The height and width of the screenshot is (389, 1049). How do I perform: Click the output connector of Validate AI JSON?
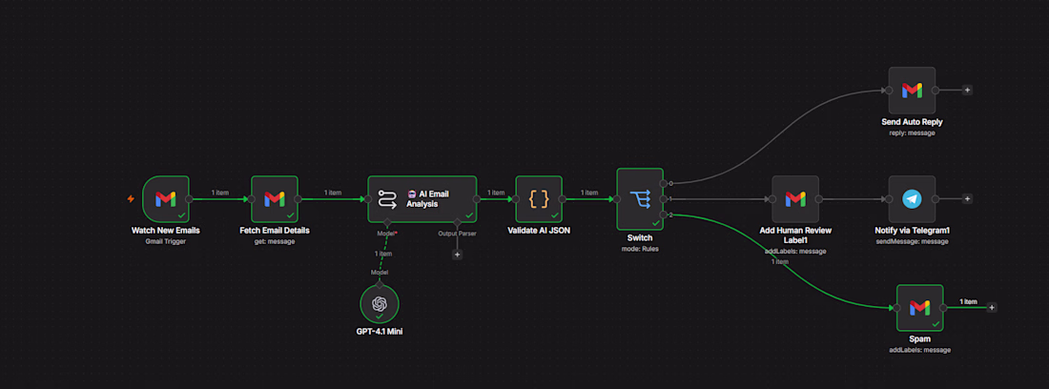(563, 198)
